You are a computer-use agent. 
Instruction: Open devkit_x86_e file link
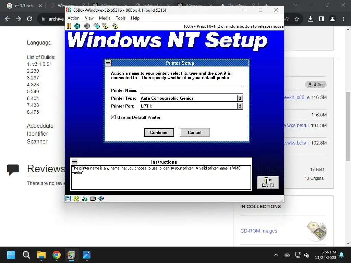pos(297,98)
